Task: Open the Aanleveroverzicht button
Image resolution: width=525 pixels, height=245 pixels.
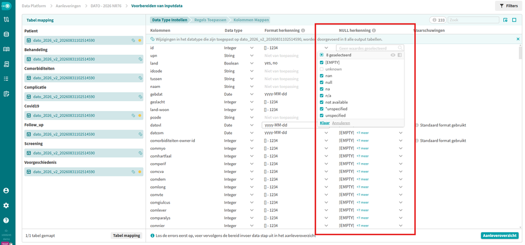Action: (499, 236)
